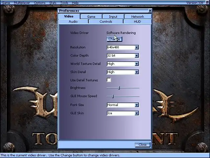Expand the World Texture Detail dropdown arrow
210x158 pixels.
pos(137,64)
